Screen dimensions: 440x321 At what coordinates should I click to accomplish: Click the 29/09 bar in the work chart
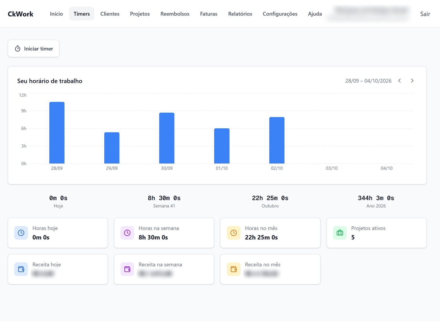pyautogui.click(x=112, y=148)
